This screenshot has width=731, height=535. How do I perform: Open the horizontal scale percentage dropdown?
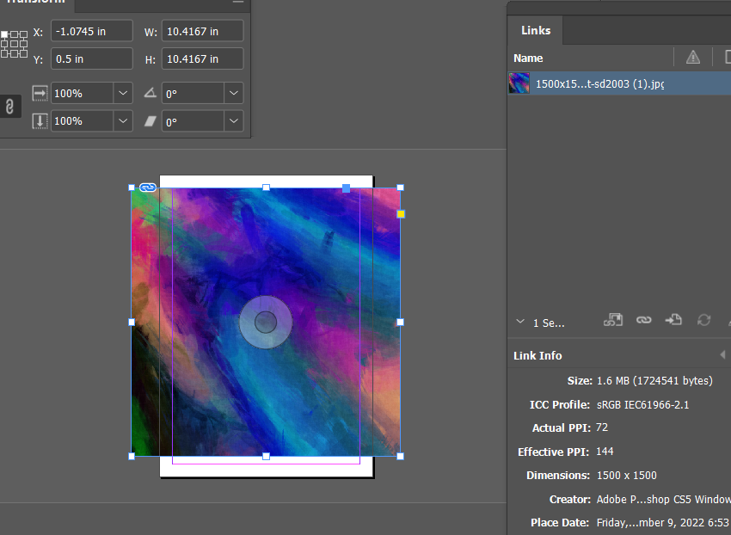tap(122, 93)
